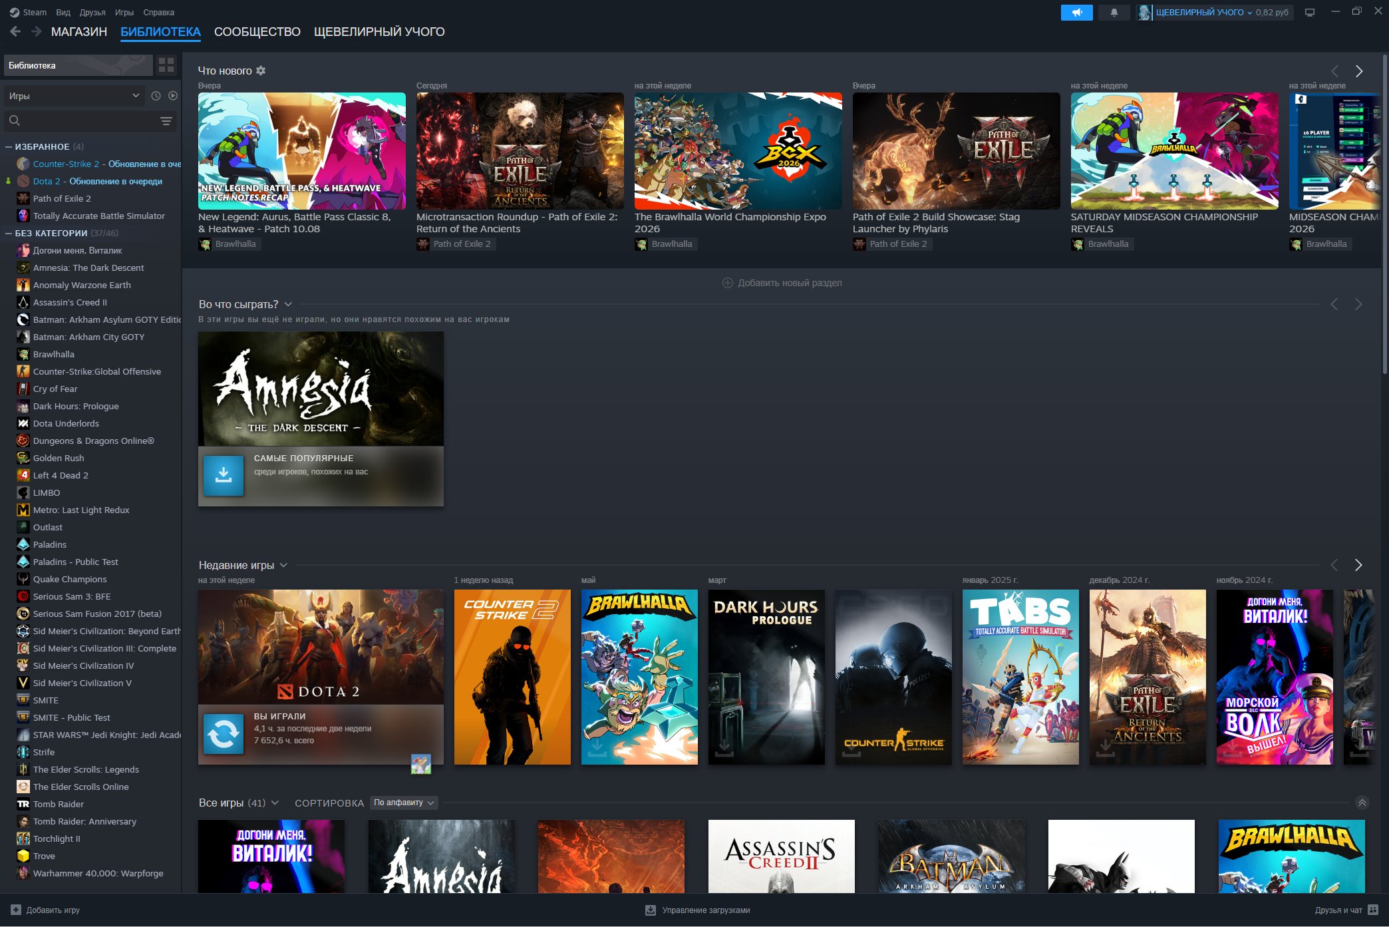
Task: Open 'Друзья и чат' link
Action: coord(1338,910)
